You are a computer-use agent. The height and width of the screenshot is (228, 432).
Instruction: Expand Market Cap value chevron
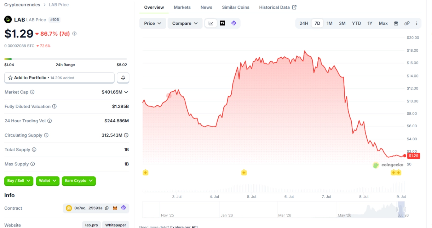(x=126, y=92)
